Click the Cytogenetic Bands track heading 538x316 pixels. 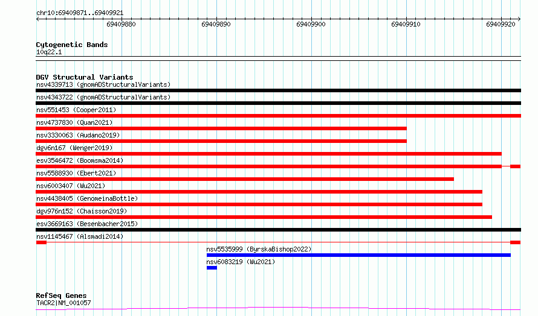point(72,45)
